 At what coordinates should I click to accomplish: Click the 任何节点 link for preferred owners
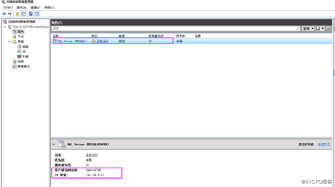[x=324, y=144]
